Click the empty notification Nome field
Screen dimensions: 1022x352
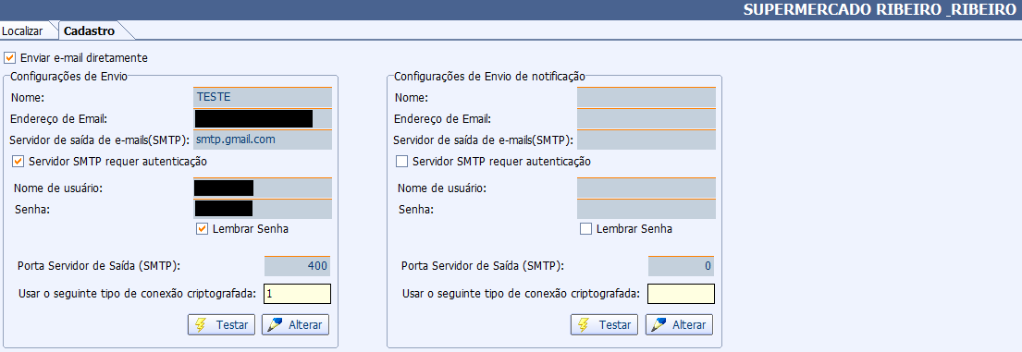(646, 98)
